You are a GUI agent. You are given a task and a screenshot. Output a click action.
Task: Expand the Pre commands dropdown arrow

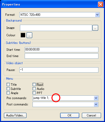click(x=96, y=98)
